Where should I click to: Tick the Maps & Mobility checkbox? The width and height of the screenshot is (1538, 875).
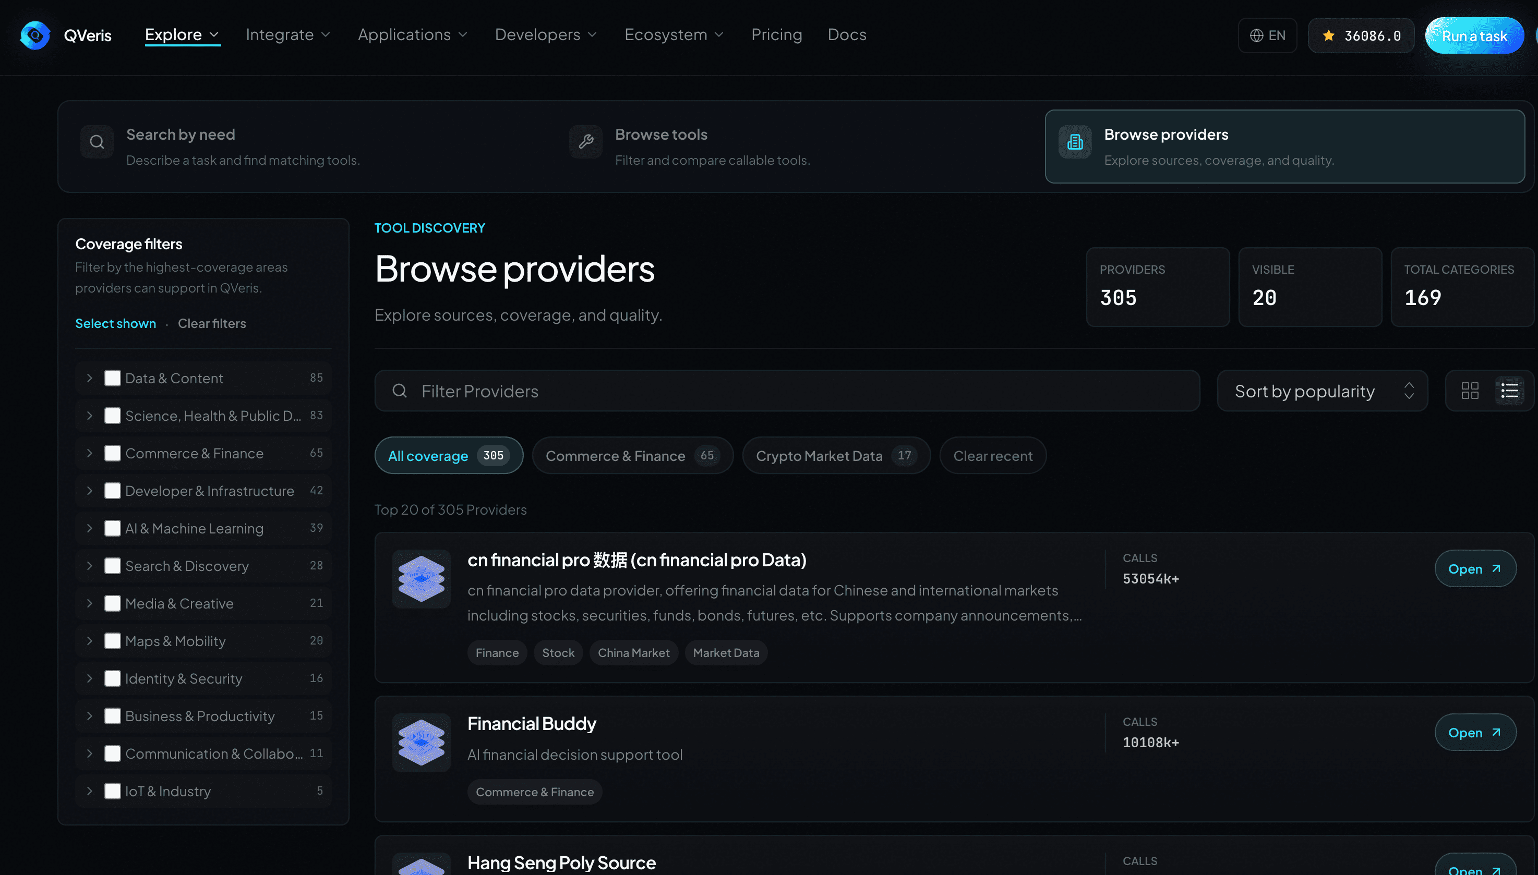(113, 641)
